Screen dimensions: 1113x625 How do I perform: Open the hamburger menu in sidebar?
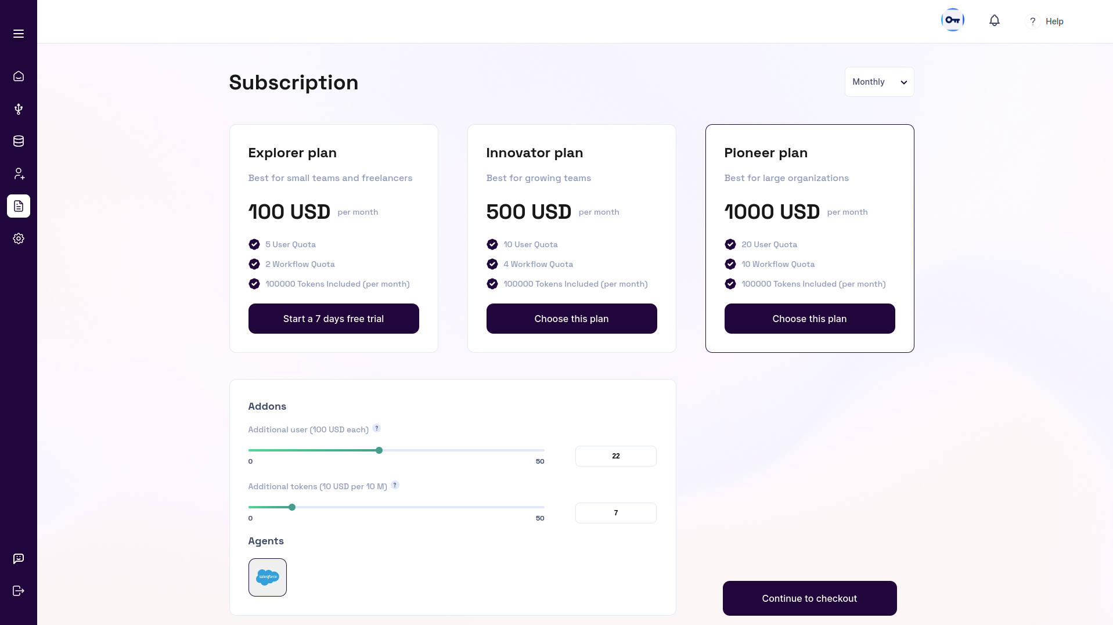coord(19,34)
